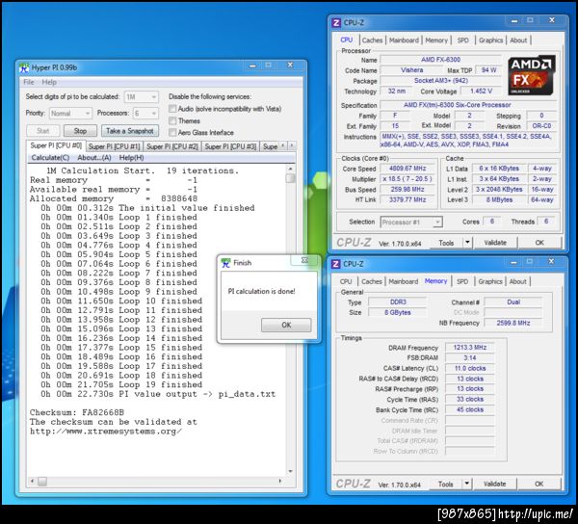Click OK in top CPU-Z window
Screen dimensions: 578x524
coord(539,243)
